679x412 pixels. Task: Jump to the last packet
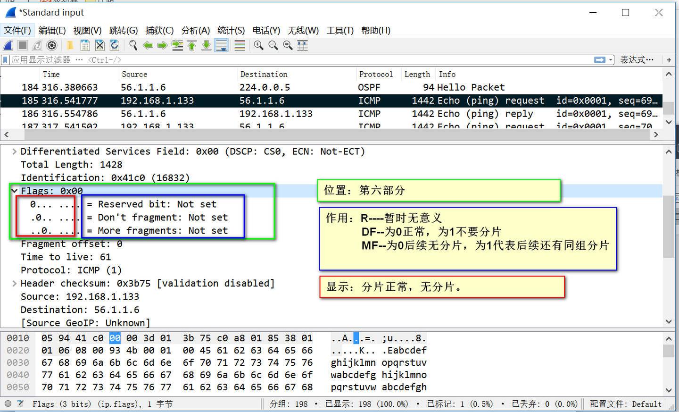207,45
